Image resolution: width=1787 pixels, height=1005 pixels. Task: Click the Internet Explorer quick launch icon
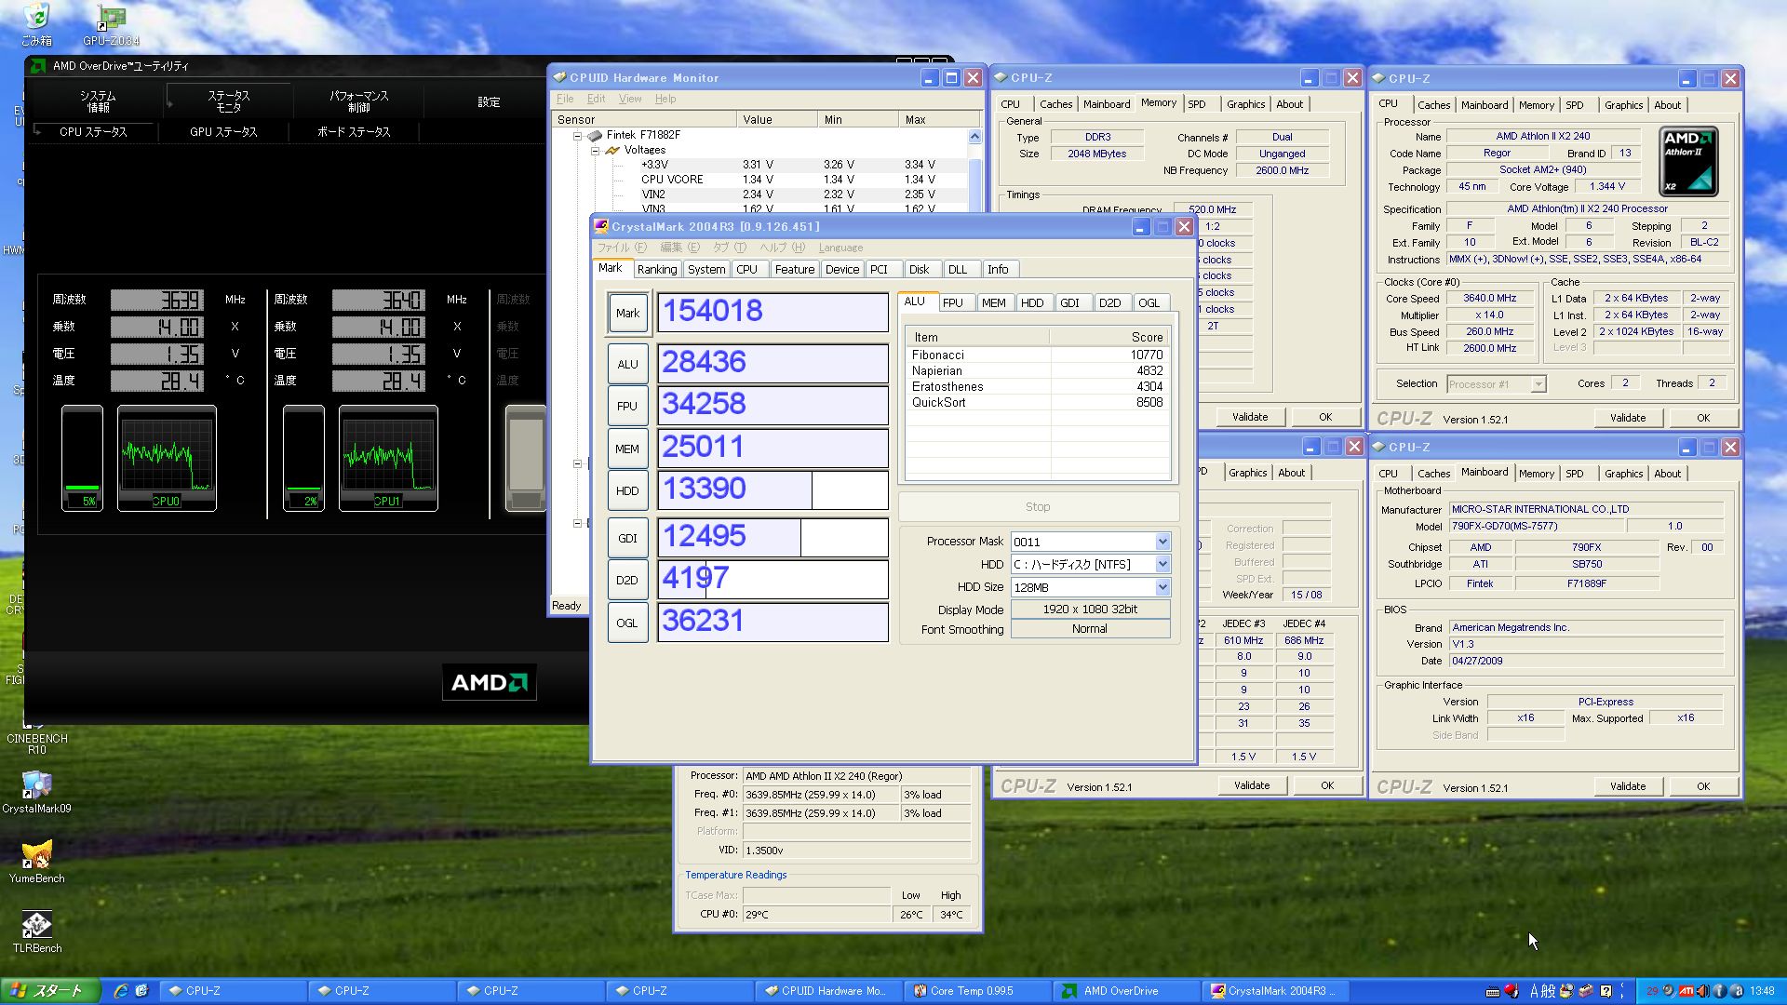(120, 991)
